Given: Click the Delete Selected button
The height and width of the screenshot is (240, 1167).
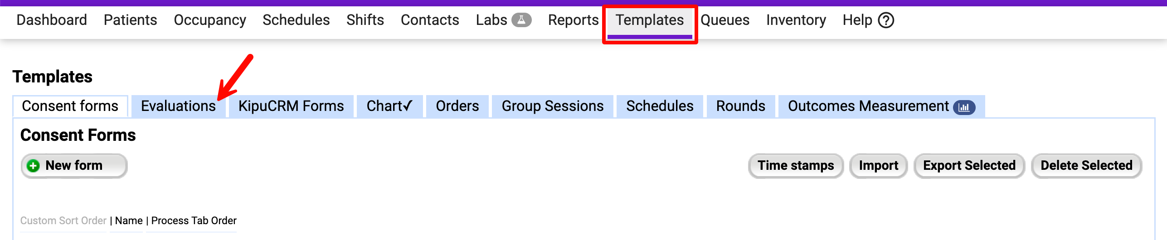Looking at the screenshot, I should [1086, 166].
